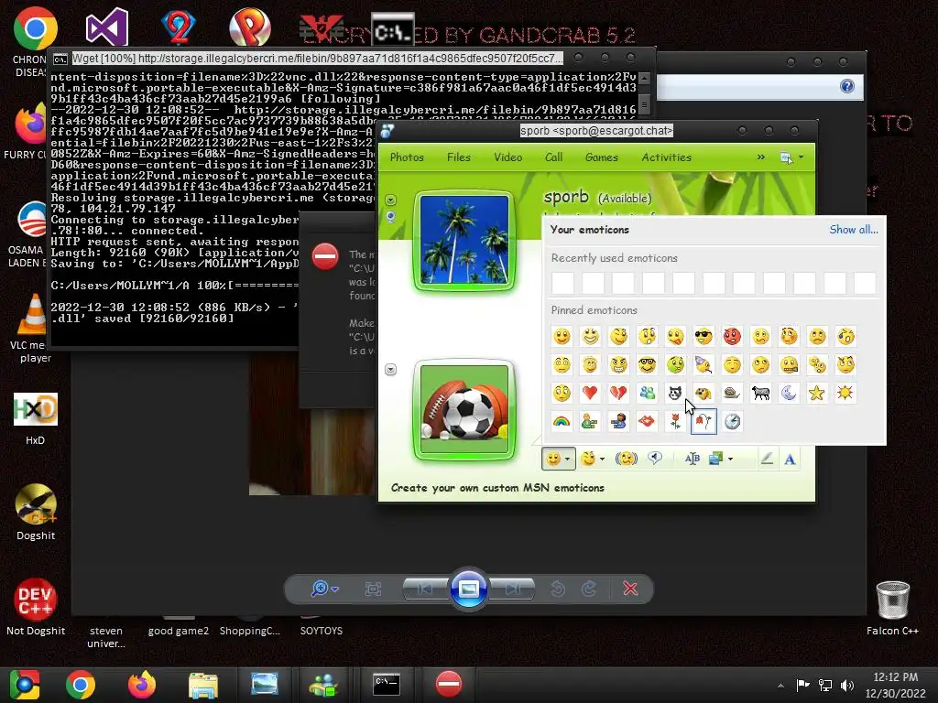
Task: Open HxD from the desktop
Action: point(36,418)
